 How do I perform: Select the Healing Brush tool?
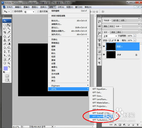point(5,36)
